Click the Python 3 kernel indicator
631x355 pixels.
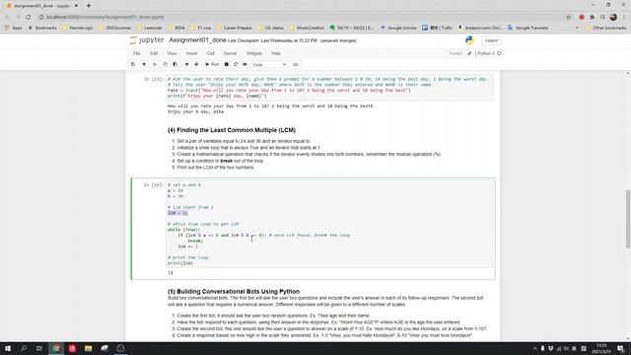[489, 53]
